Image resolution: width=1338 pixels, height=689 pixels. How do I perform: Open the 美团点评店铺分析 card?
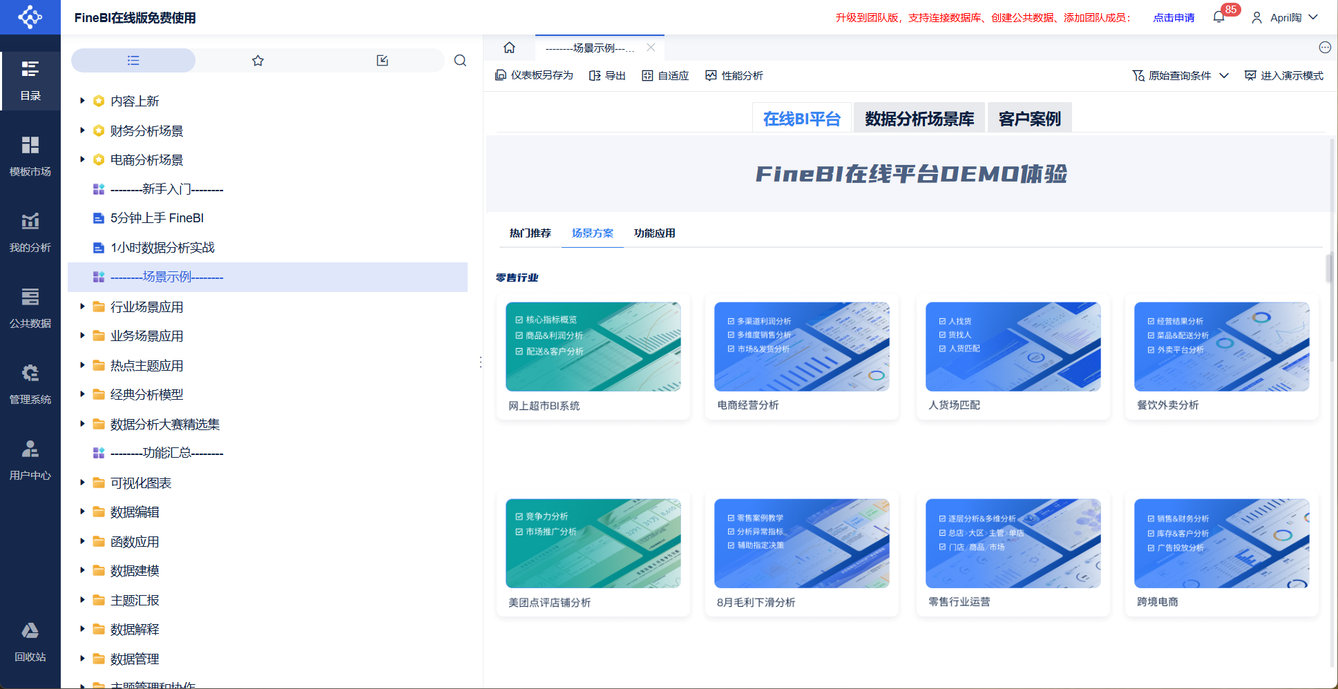pos(593,554)
